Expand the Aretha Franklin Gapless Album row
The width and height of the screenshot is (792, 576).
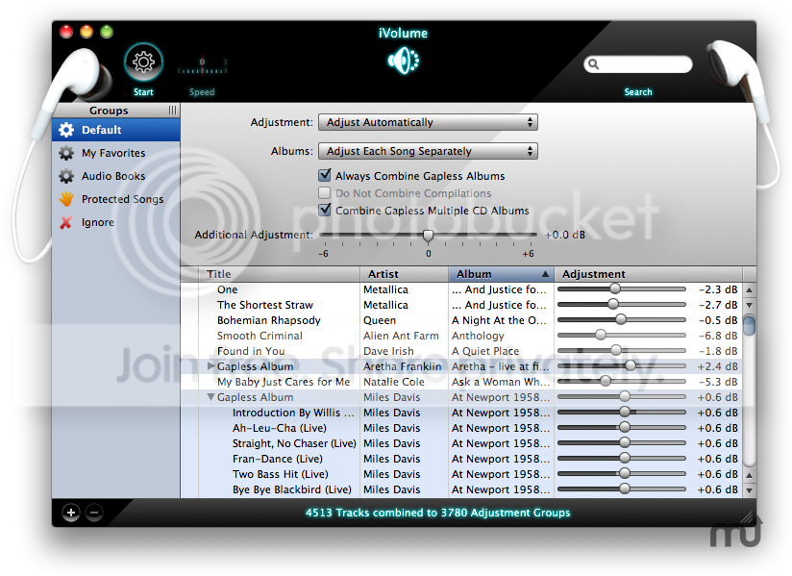[211, 365]
